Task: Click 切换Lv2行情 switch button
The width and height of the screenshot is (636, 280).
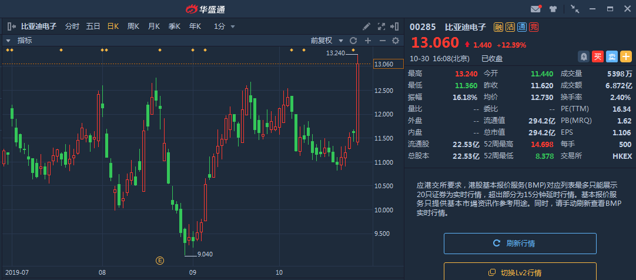Action: pyautogui.click(x=520, y=273)
